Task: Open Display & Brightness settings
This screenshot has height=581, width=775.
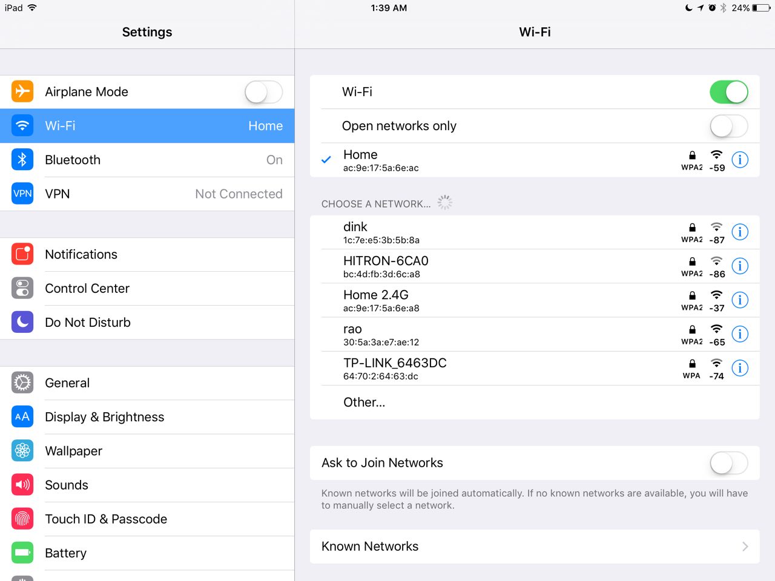Action: [147, 417]
